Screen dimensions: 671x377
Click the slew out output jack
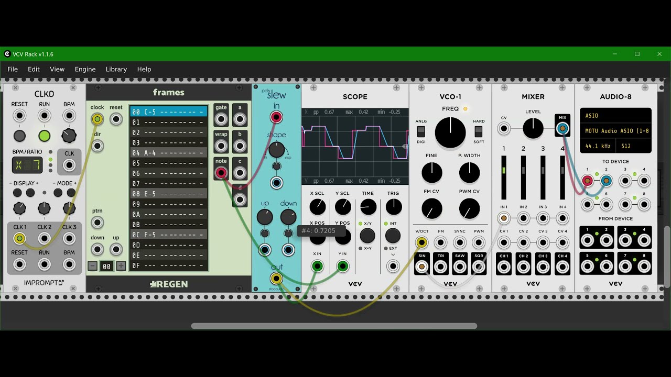click(x=276, y=278)
